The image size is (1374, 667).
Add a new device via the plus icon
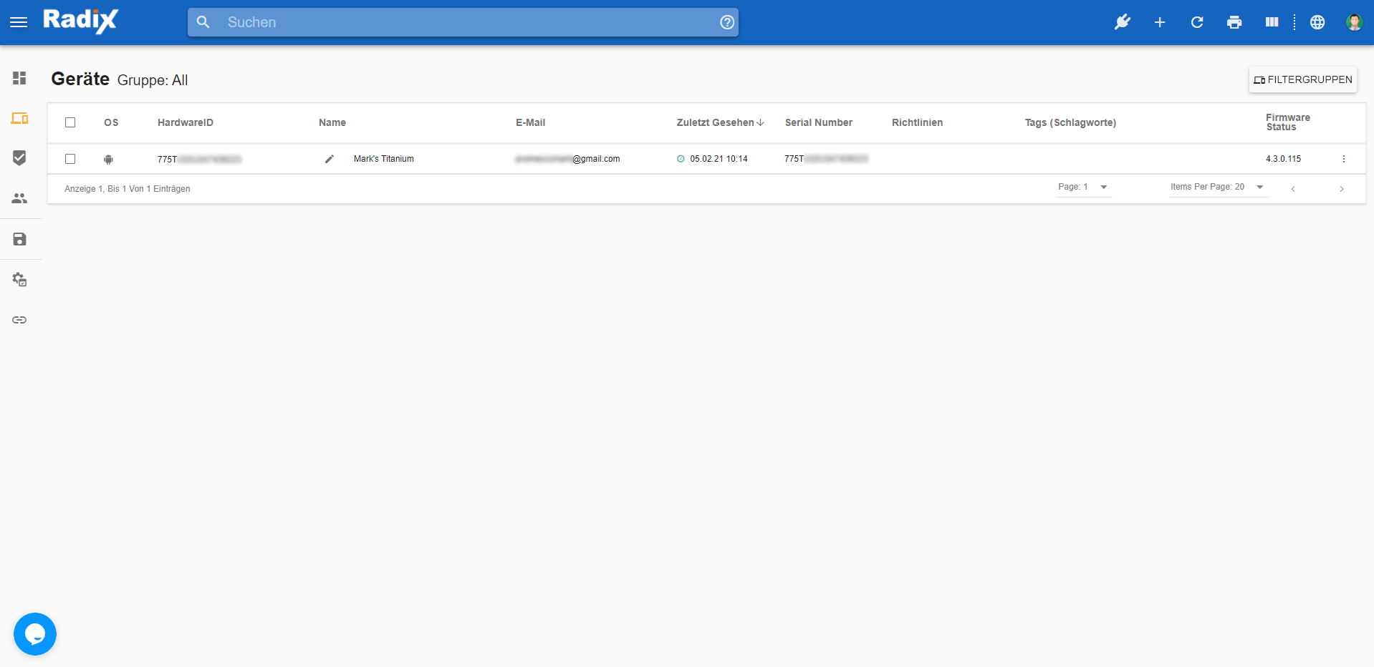pos(1159,22)
